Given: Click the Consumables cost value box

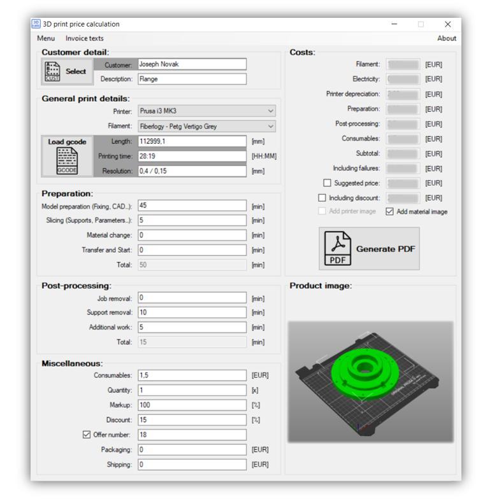Looking at the screenshot, I should (403, 139).
